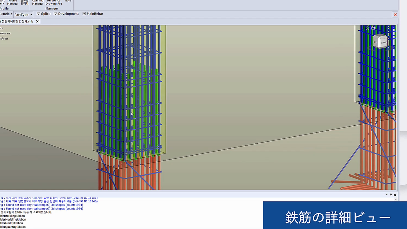Image resolution: width=407 pixels, height=229 pixels.
Task: Select the FRONT face of the view cube
Action: [x=384, y=42]
